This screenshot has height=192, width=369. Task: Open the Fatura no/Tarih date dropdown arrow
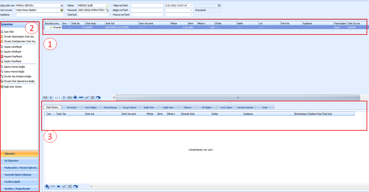[191, 15]
